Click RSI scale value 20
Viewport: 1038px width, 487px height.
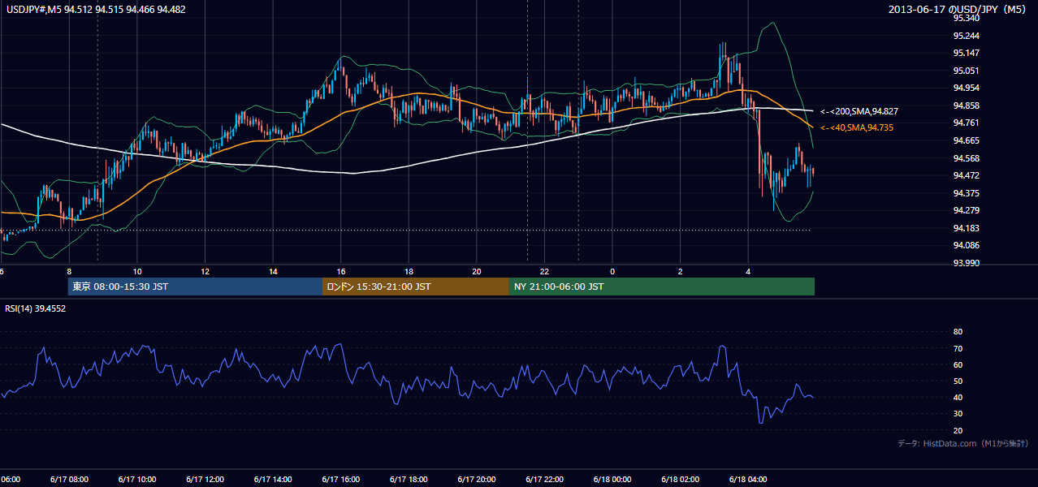tap(958, 430)
